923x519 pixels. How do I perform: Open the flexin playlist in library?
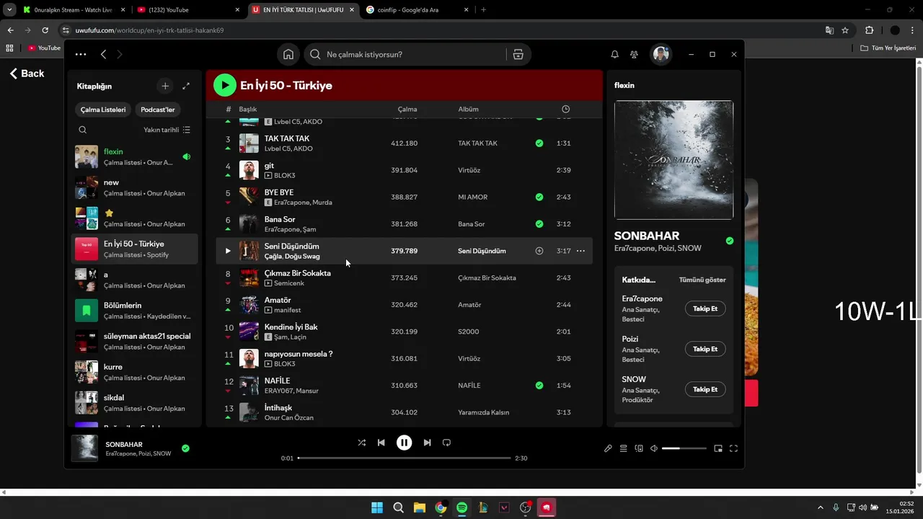coord(133,156)
